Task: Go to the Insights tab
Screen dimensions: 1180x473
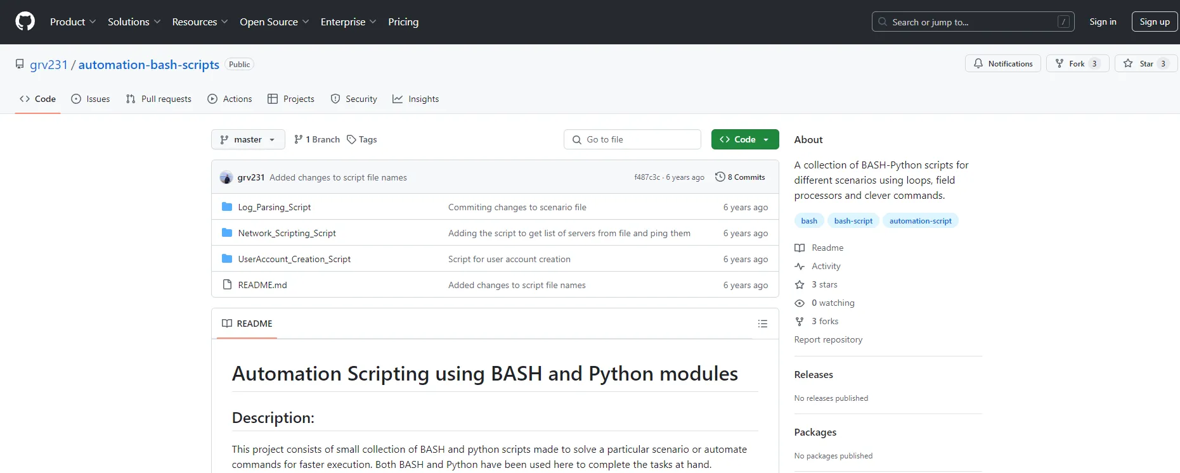Action: click(x=416, y=99)
